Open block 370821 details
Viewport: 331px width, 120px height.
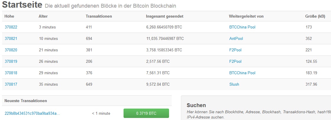click(x=11, y=38)
